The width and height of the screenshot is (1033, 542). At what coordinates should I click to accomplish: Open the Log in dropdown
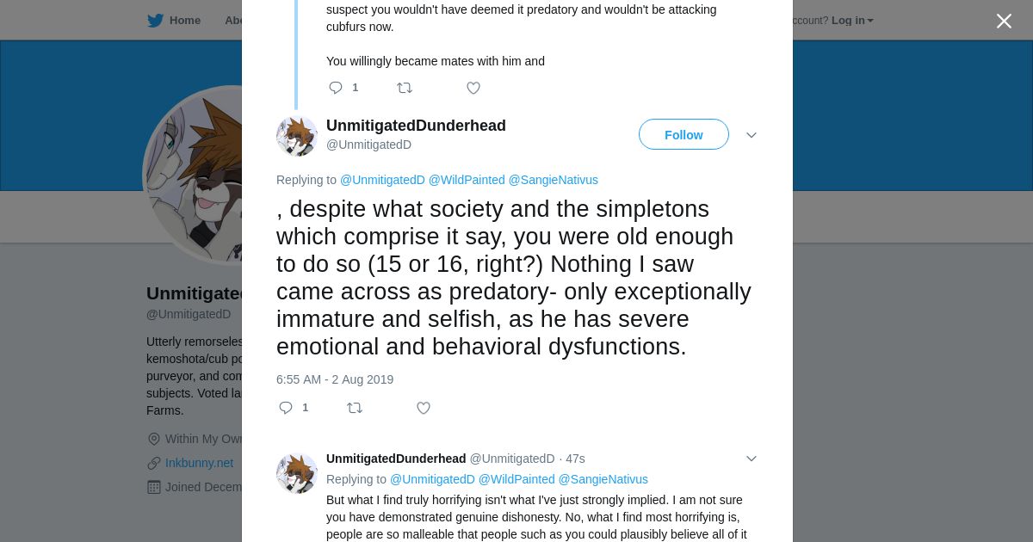[x=851, y=21]
